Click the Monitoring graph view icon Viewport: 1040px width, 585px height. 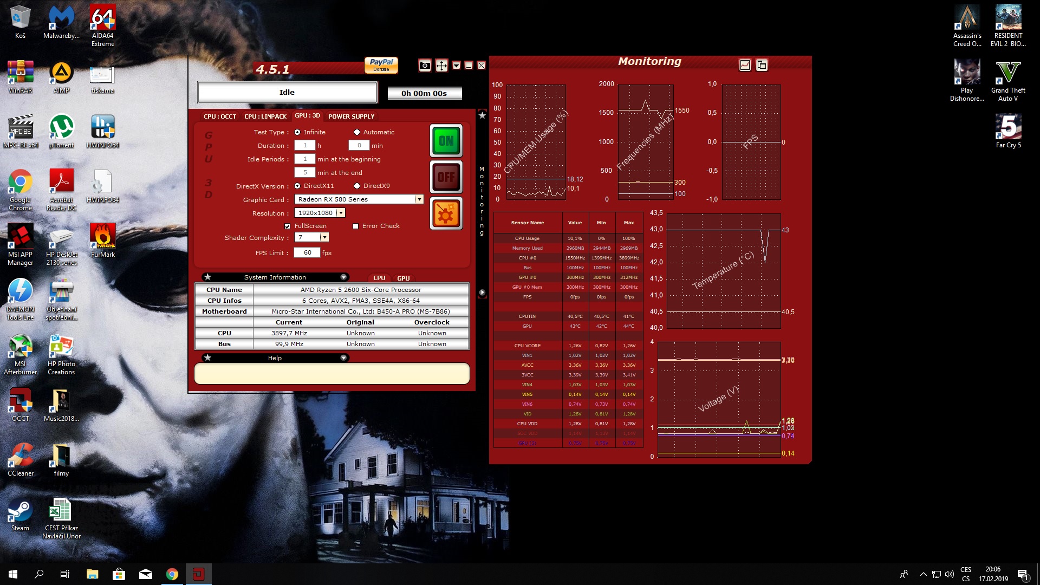(745, 65)
